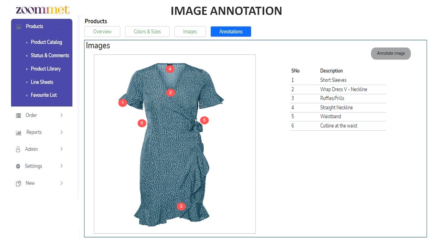Click the Annotate image button

[391, 53]
